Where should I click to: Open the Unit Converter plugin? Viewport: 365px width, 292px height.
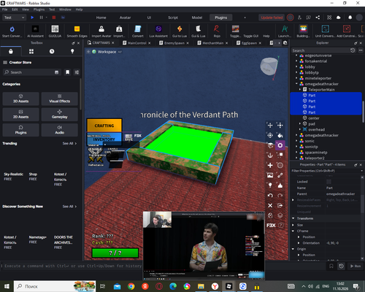pos(326,31)
